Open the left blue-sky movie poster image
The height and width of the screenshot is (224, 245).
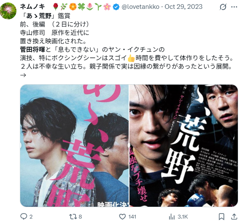(74, 146)
